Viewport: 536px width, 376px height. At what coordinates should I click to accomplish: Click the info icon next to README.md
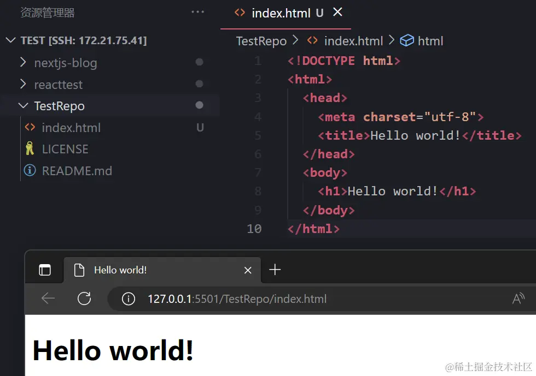pyautogui.click(x=30, y=170)
